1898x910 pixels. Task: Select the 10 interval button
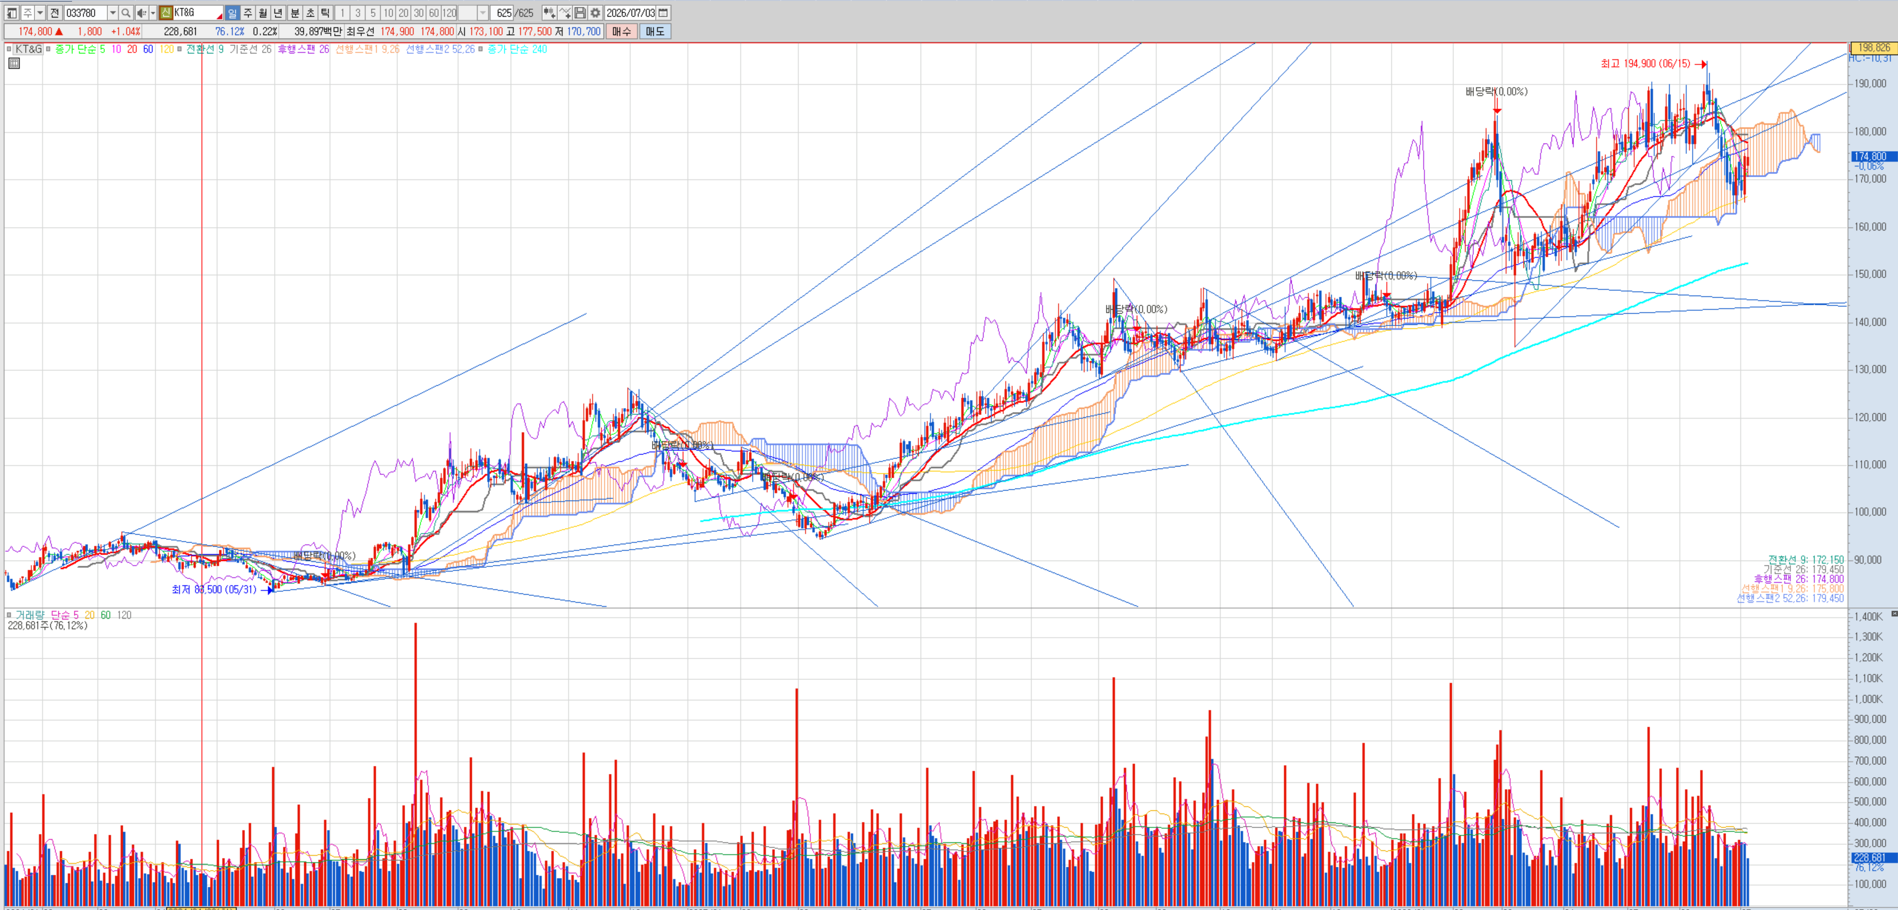point(388,12)
